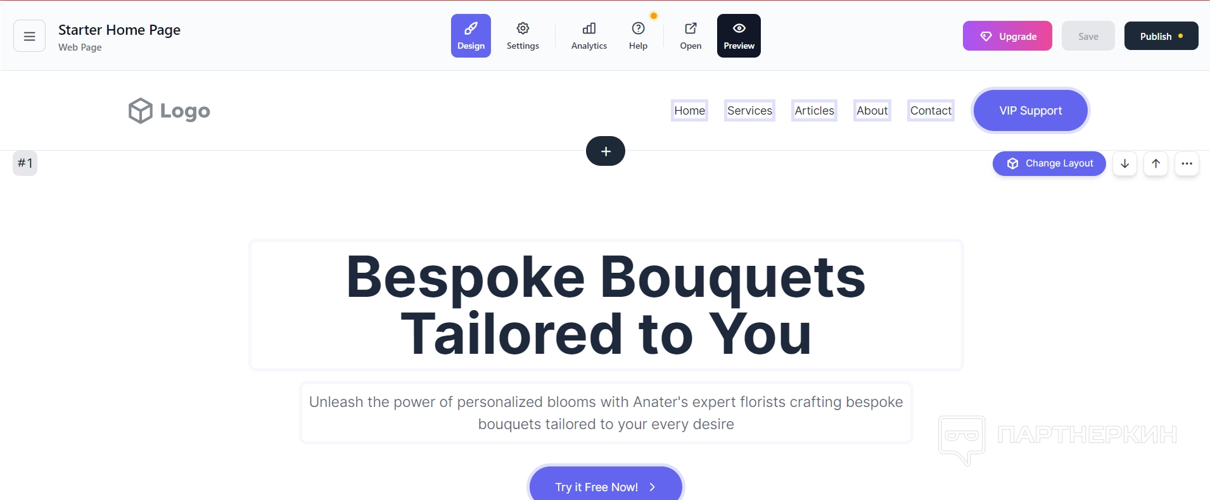Select the Bespoke Bouquets headline text block

(x=606, y=305)
